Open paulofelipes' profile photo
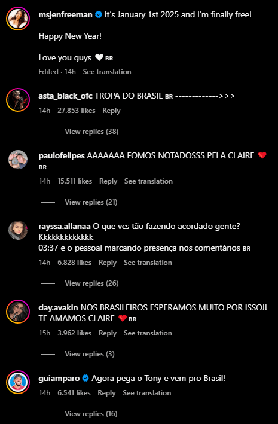Screen dimensions: 278x424 point(18,160)
